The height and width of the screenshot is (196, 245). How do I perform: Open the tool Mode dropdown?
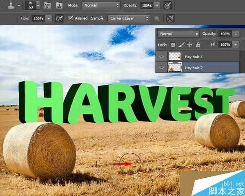pyautogui.click(x=101, y=6)
